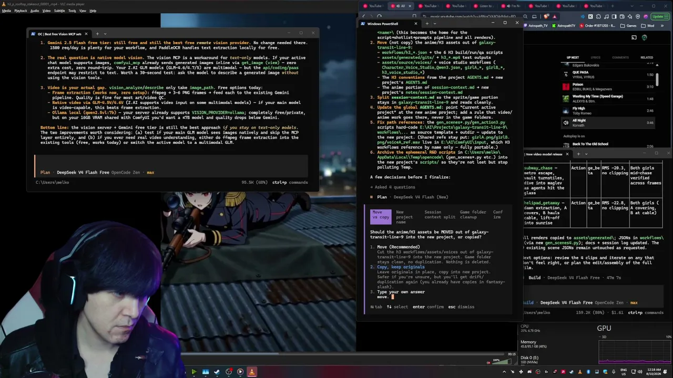Click the YouTube Music queue scrollbar
This screenshot has height=378, width=673.
click(657, 80)
